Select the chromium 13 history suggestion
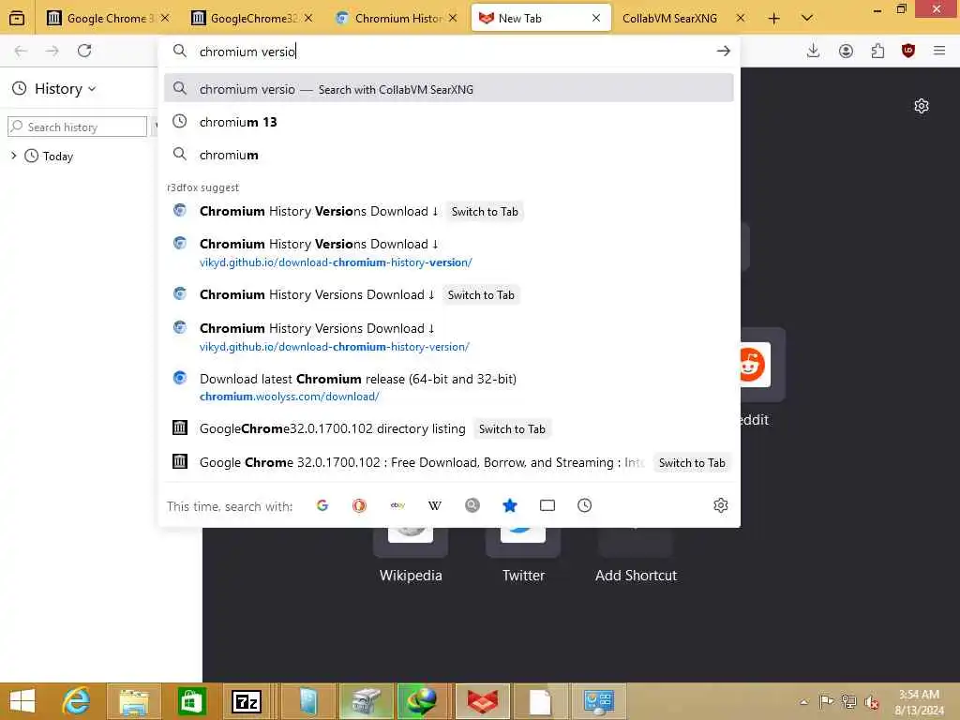 coord(449,122)
